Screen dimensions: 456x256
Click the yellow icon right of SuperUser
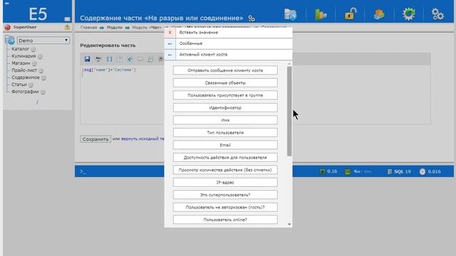[67, 27]
